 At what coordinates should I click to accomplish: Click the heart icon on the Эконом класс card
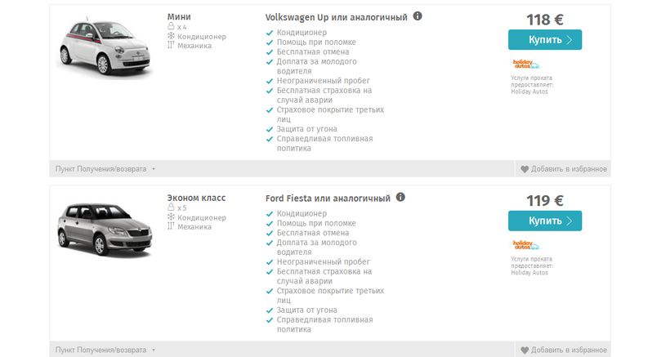click(x=525, y=350)
